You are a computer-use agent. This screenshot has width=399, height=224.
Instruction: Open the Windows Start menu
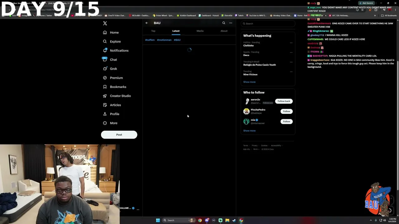(158, 220)
